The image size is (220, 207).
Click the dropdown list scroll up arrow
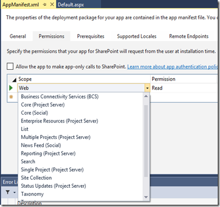(146, 96)
